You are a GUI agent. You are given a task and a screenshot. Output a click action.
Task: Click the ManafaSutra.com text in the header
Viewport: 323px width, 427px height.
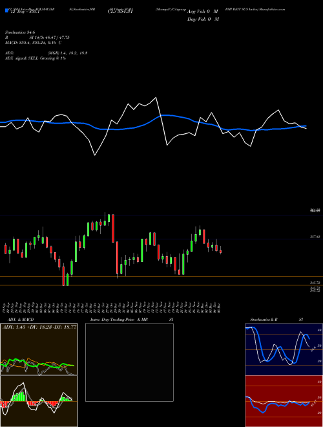272,9
